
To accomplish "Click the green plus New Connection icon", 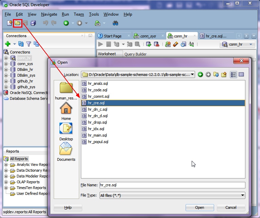I will [x=8, y=44].
